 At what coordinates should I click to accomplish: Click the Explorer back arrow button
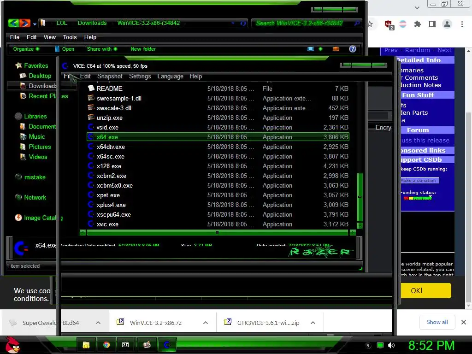[x=13, y=23]
